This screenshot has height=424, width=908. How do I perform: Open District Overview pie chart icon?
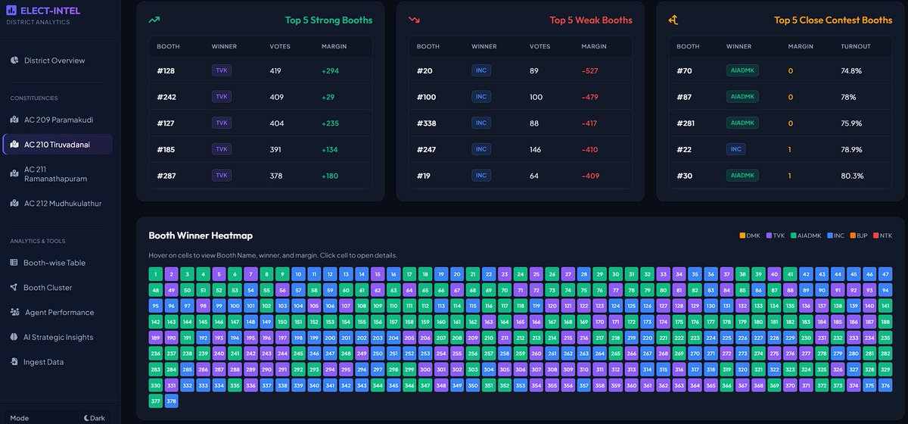click(x=14, y=61)
